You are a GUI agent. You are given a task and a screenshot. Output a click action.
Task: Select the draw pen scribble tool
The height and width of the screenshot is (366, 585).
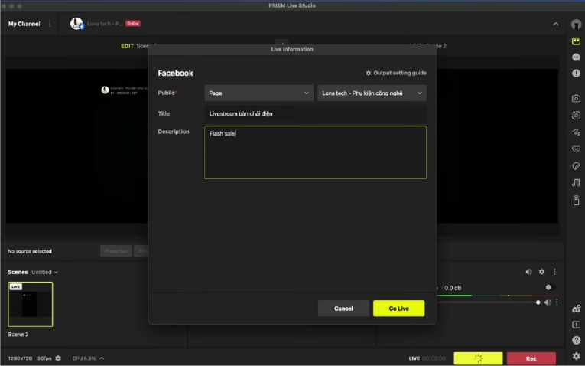click(576, 132)
